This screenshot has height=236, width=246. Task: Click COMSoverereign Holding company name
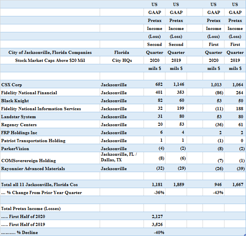pos(29,161)
